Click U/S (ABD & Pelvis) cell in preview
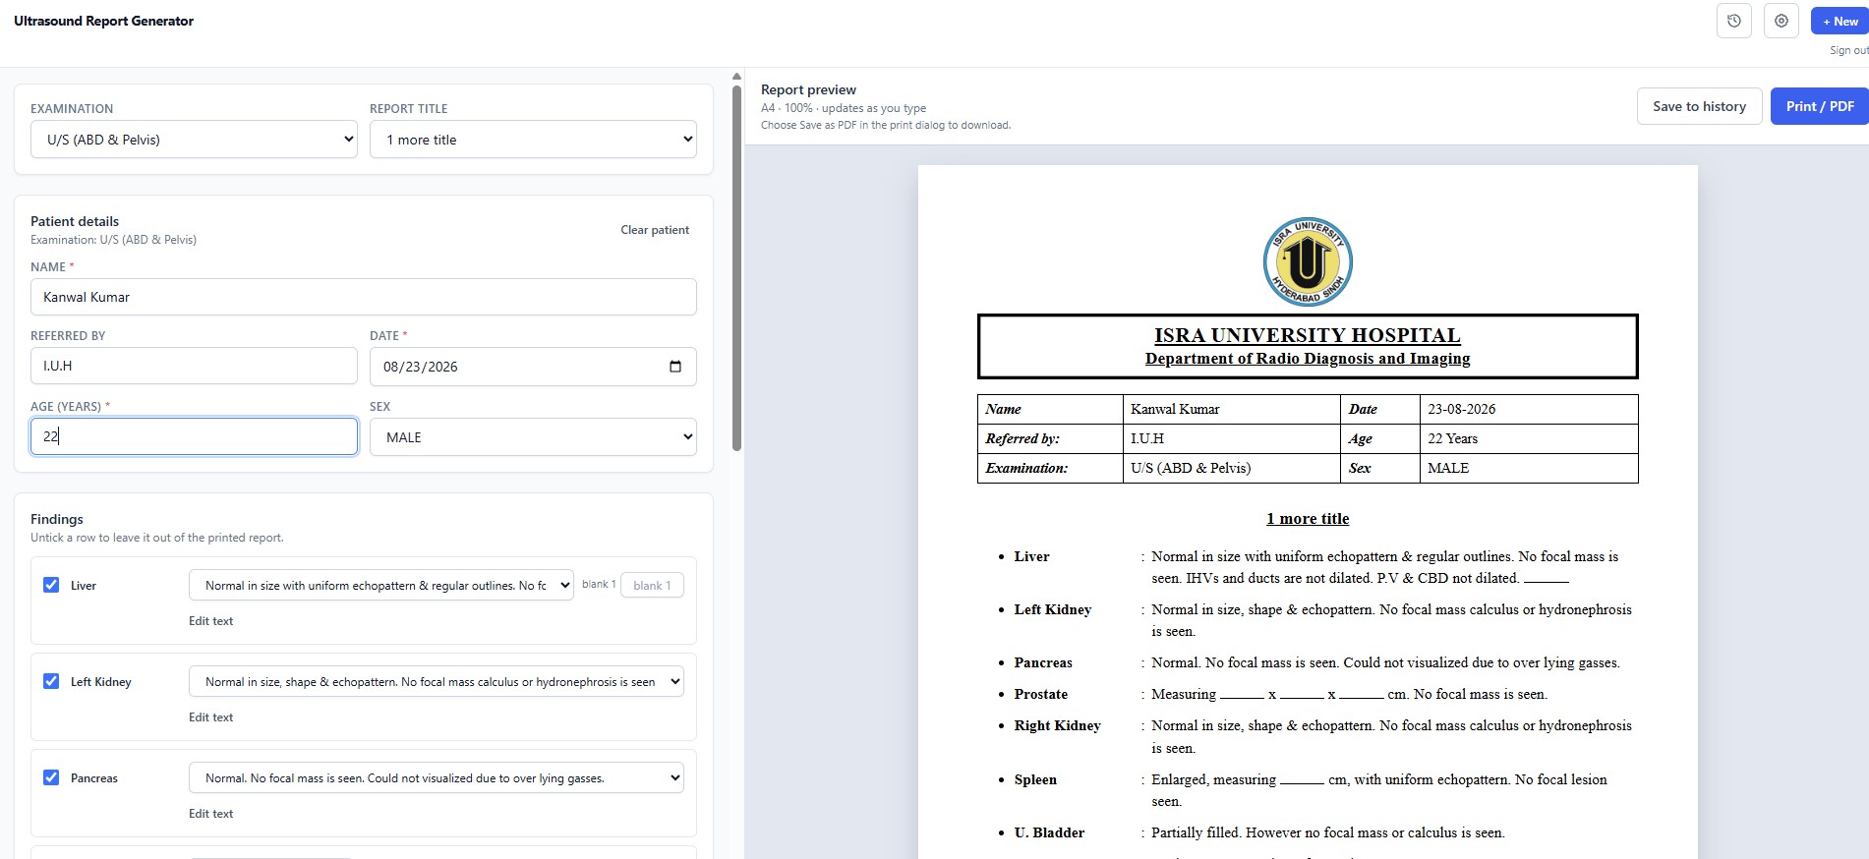The image size is (1869, 859). 1231,468
